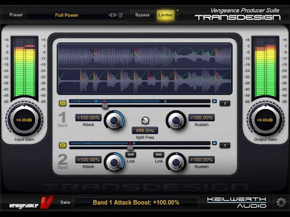This screenshot has height=217, width=290.
Task: Click the blue indicator beside Band 2 meter
Action: pos(214,143)
